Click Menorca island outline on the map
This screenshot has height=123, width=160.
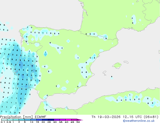point(126,62)
